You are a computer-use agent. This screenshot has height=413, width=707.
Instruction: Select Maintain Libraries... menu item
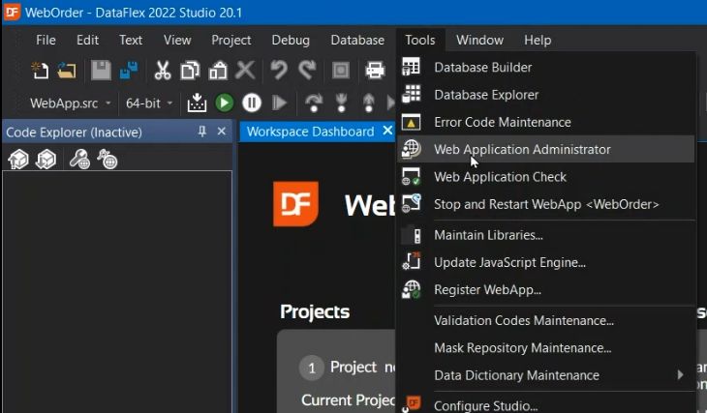(x=545, y=235)
